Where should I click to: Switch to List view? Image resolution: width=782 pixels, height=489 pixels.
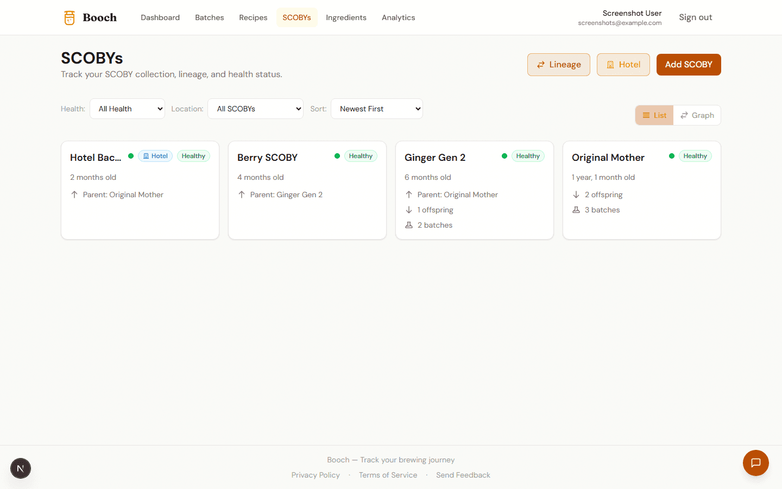pos(654,115)
